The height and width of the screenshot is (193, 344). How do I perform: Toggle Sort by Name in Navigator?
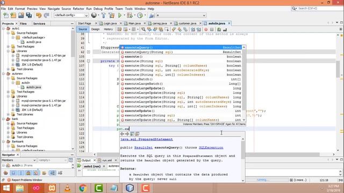[x=53, y=173]
